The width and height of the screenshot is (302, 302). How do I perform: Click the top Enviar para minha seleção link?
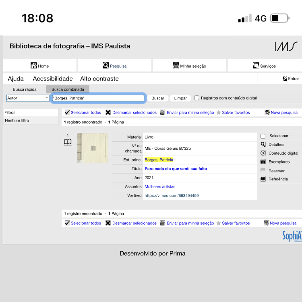[x=190, y=112]
